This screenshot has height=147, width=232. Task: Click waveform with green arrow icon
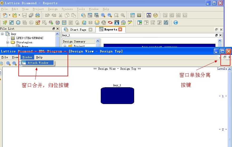(51, 23)
